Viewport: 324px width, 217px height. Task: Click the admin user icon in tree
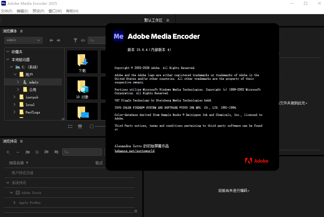tap(25, 82)
